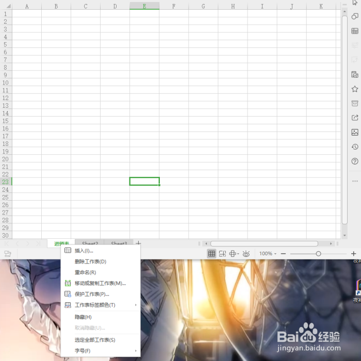This screenshot has width=361, height=361.
Task: Add a new sheet with plus button
Action: [x=138, y=243]
